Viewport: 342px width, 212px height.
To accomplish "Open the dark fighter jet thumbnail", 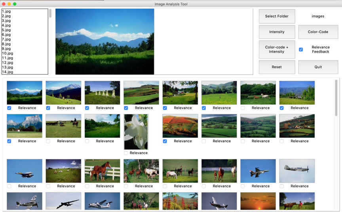I will (258, 171).
